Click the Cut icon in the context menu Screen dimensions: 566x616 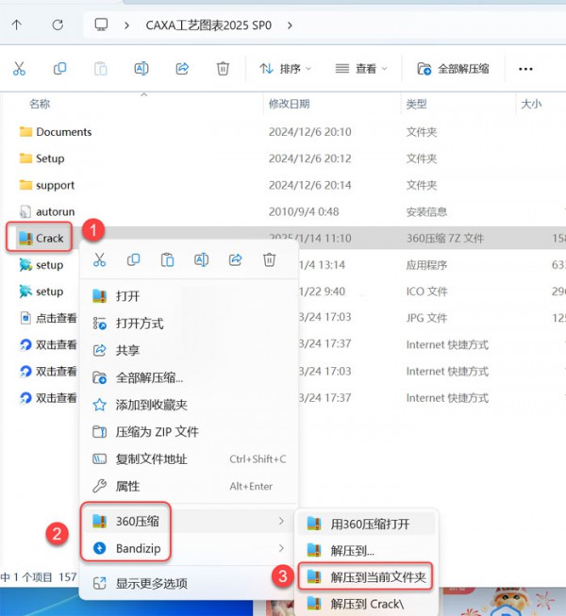[x=99, y=259]
